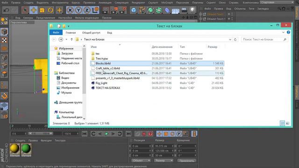
Task: Open the Объект coordinate mode dropdown
Action: click(x=141, y=161)
